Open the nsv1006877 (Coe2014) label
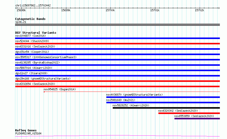Screen dimensions: 227x139 31,36
